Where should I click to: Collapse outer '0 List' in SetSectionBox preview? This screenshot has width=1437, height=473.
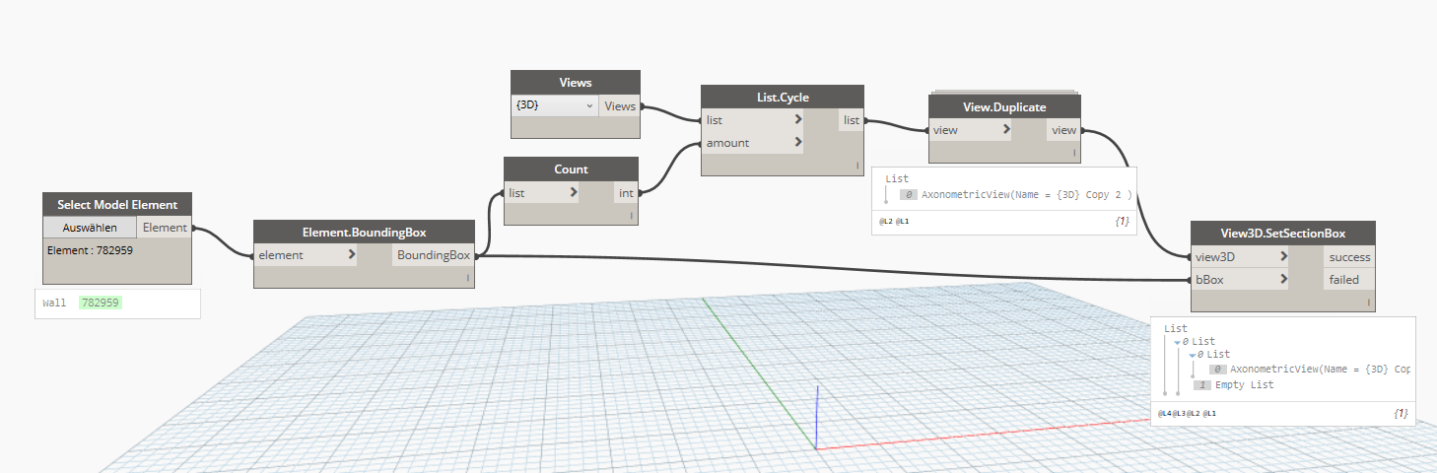pos(1177,342)
